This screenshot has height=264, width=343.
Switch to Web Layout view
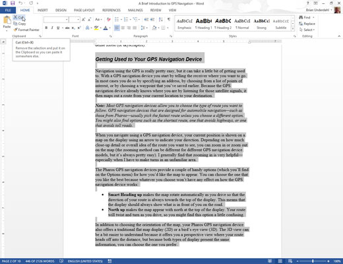pos(290,261)
